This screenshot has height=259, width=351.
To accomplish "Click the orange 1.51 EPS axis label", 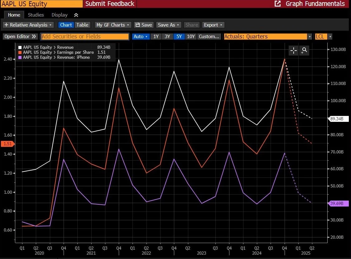I will 7,144.
